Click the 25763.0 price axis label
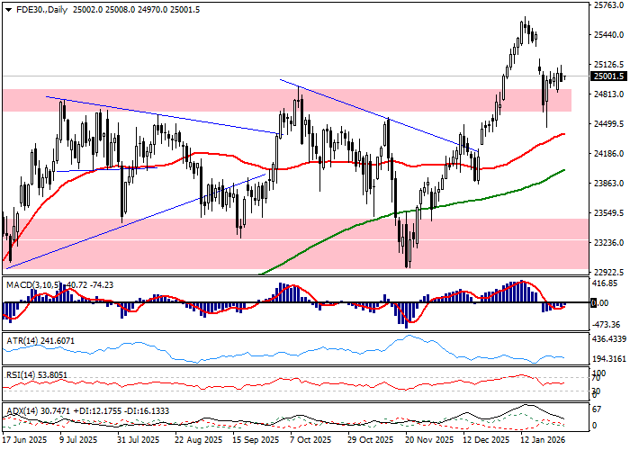 (x=607, y=5)
